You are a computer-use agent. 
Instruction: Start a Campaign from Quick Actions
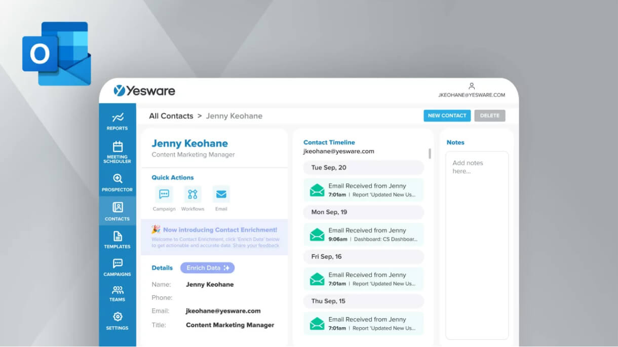click(164, 195)
